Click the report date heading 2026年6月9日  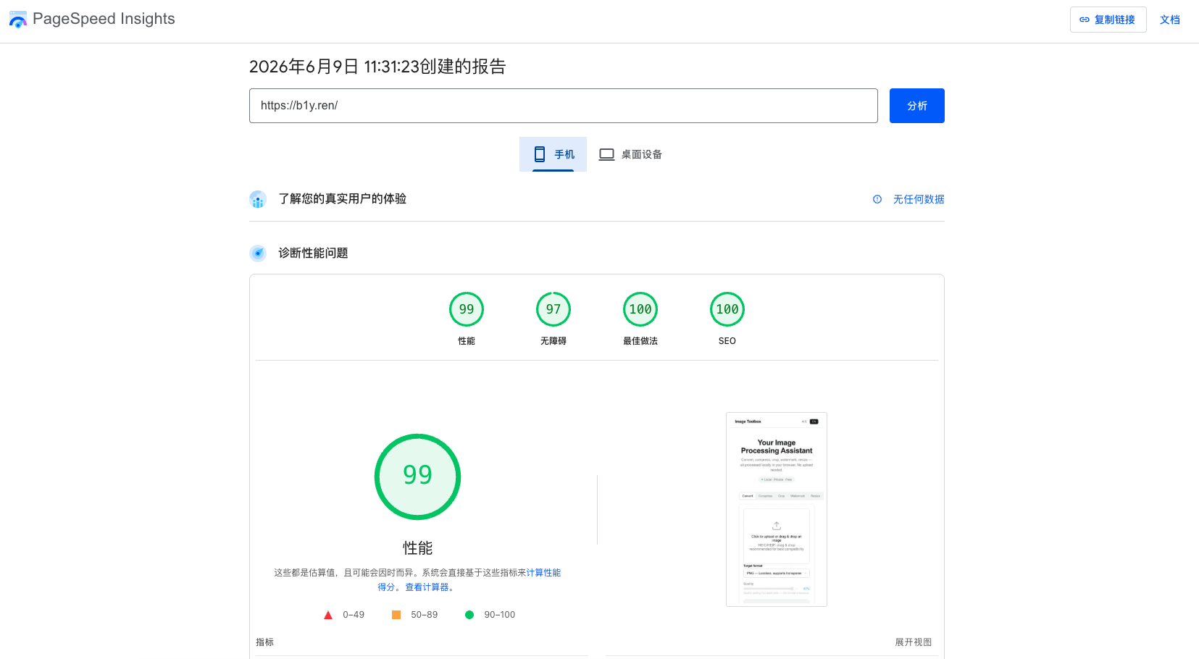[377, 67]
